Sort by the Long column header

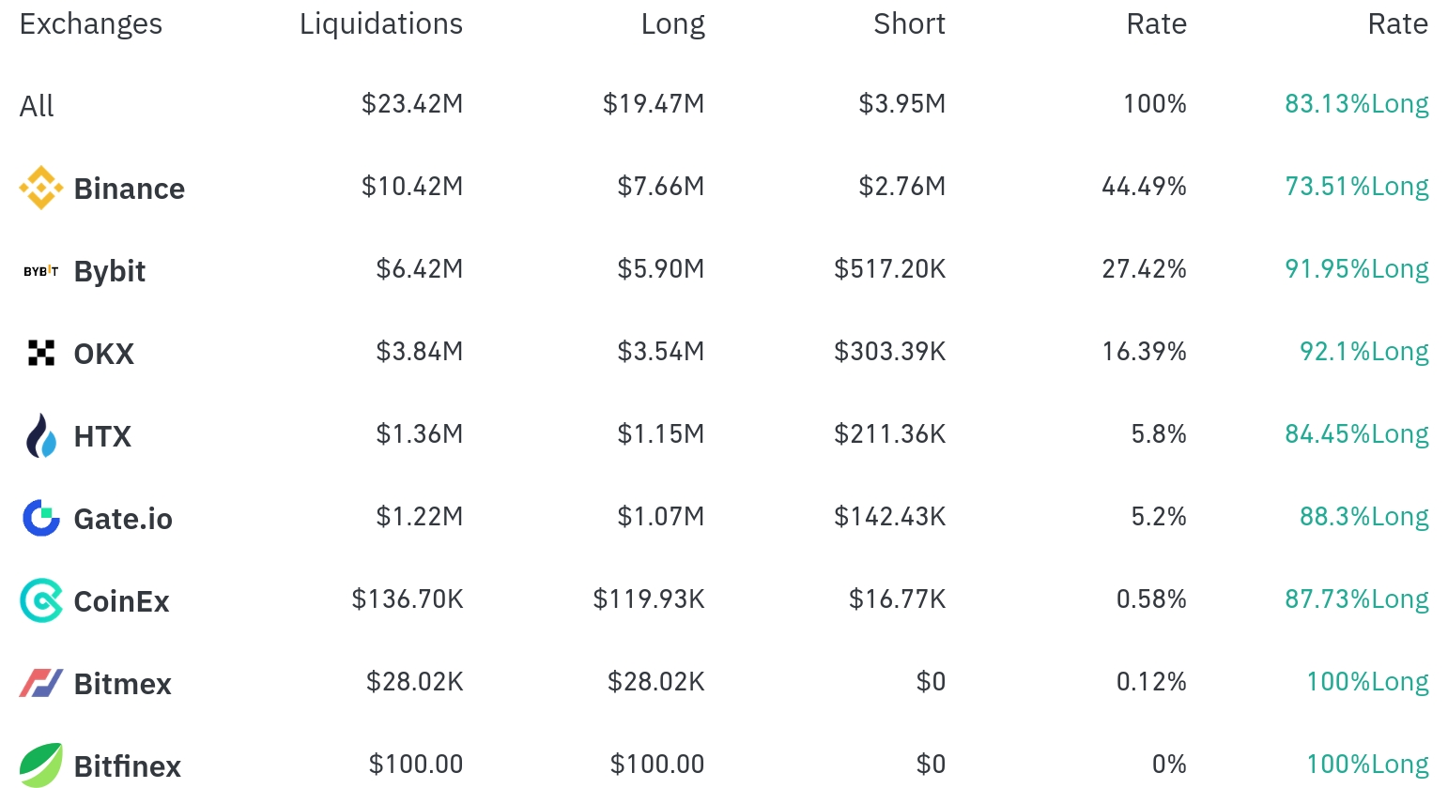[672, 24]
